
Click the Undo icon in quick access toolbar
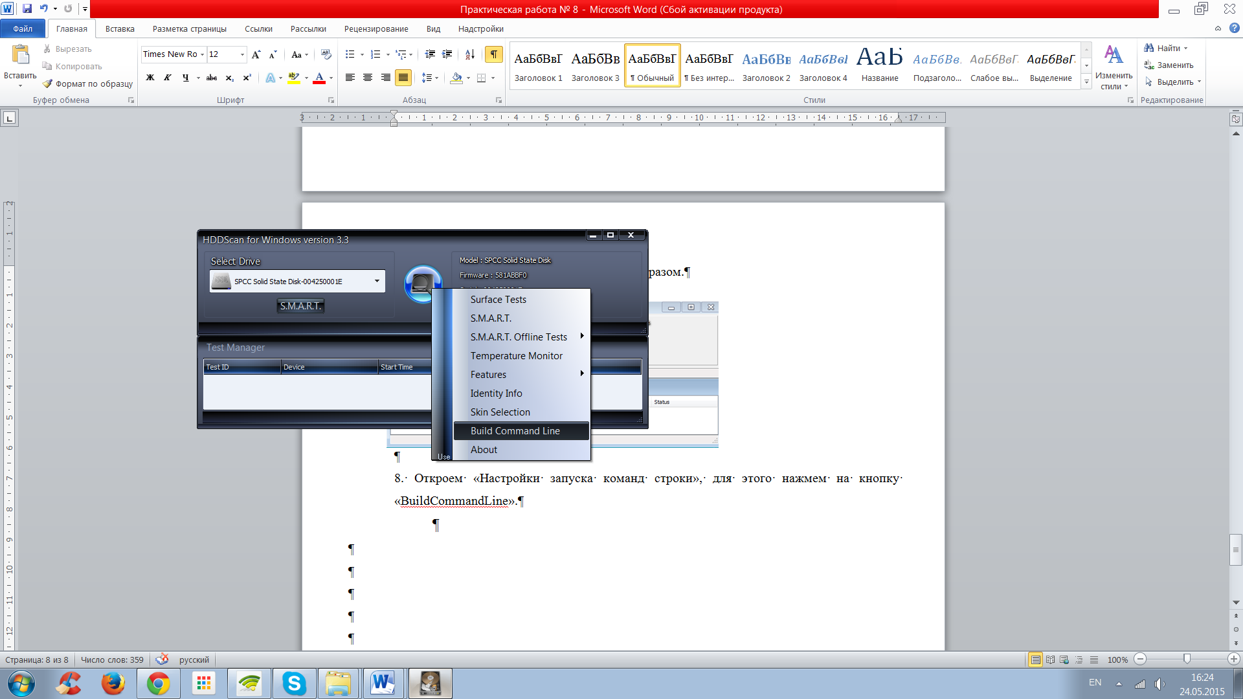(43, 9)
